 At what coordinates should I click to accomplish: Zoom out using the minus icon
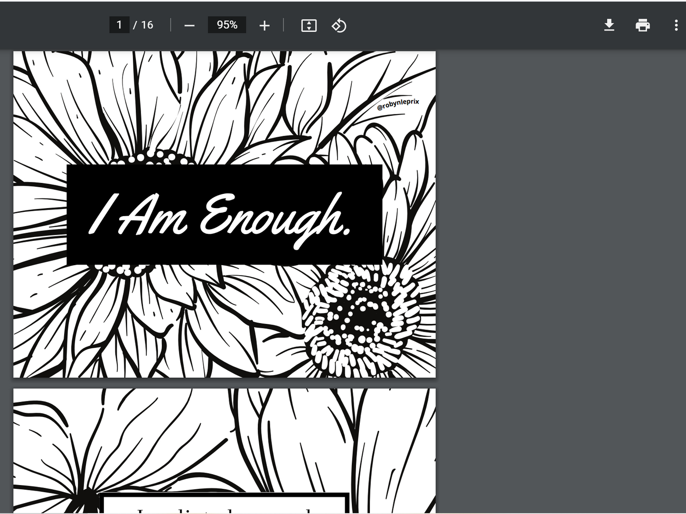[x=189, y=26]
